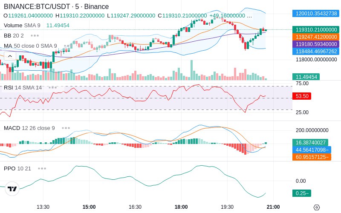Select the PPO 10 21 indicator label

point(17,168)
